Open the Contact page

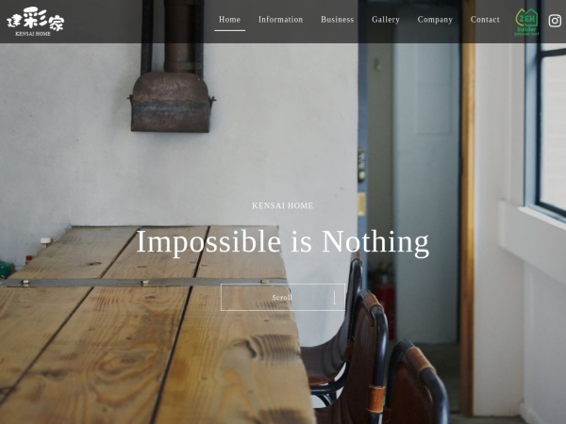(485, 20)
